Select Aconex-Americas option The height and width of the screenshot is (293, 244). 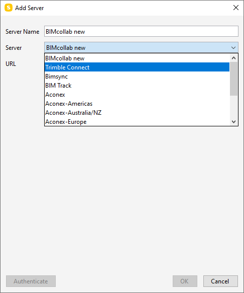[137, 104]
